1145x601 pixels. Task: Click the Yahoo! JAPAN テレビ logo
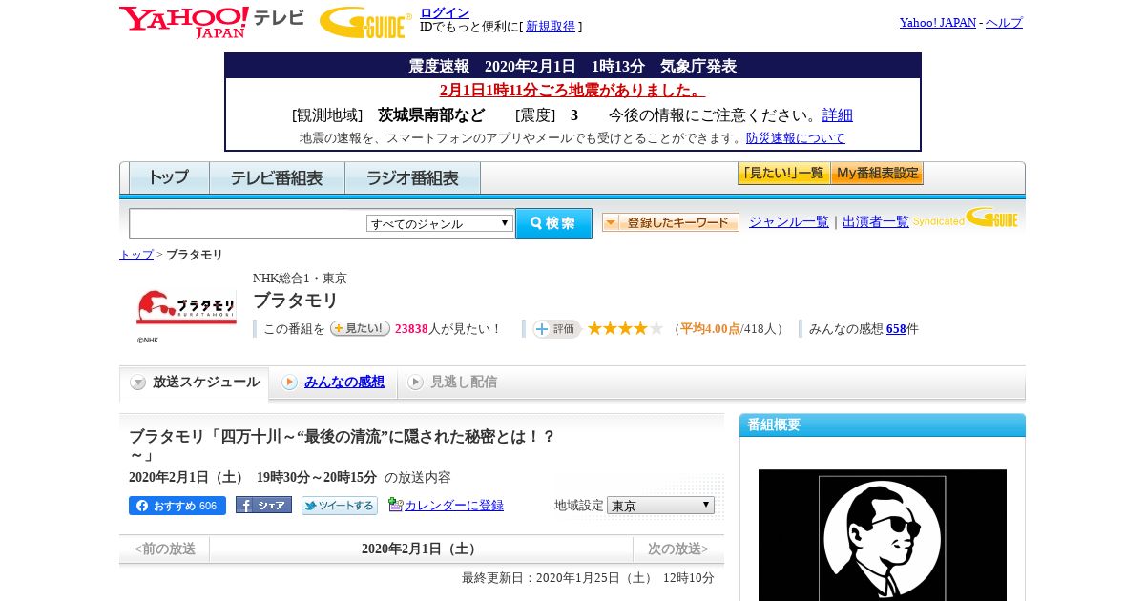click(x=212, y=22)
